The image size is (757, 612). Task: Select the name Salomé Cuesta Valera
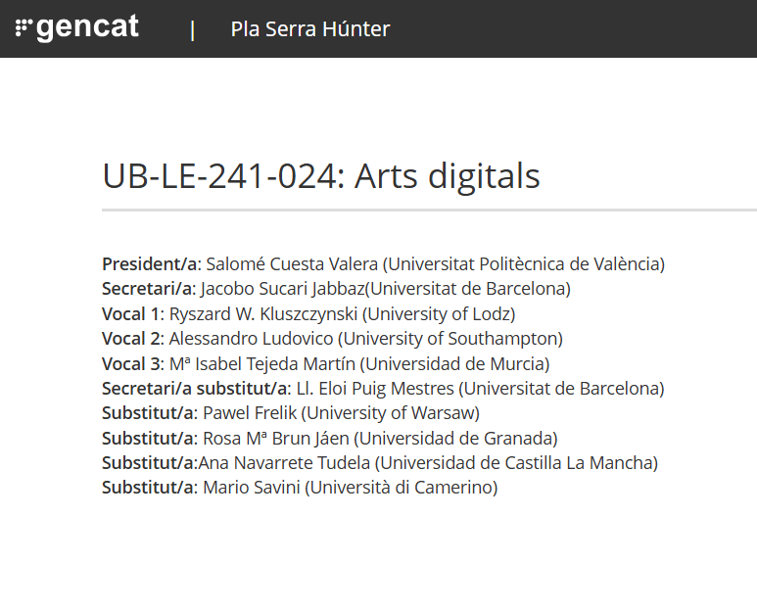tap(291, 263)
